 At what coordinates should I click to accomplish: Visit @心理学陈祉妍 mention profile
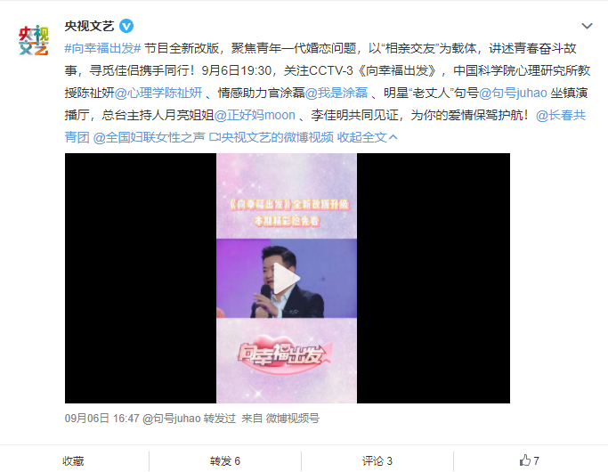(x=158, y=93)
